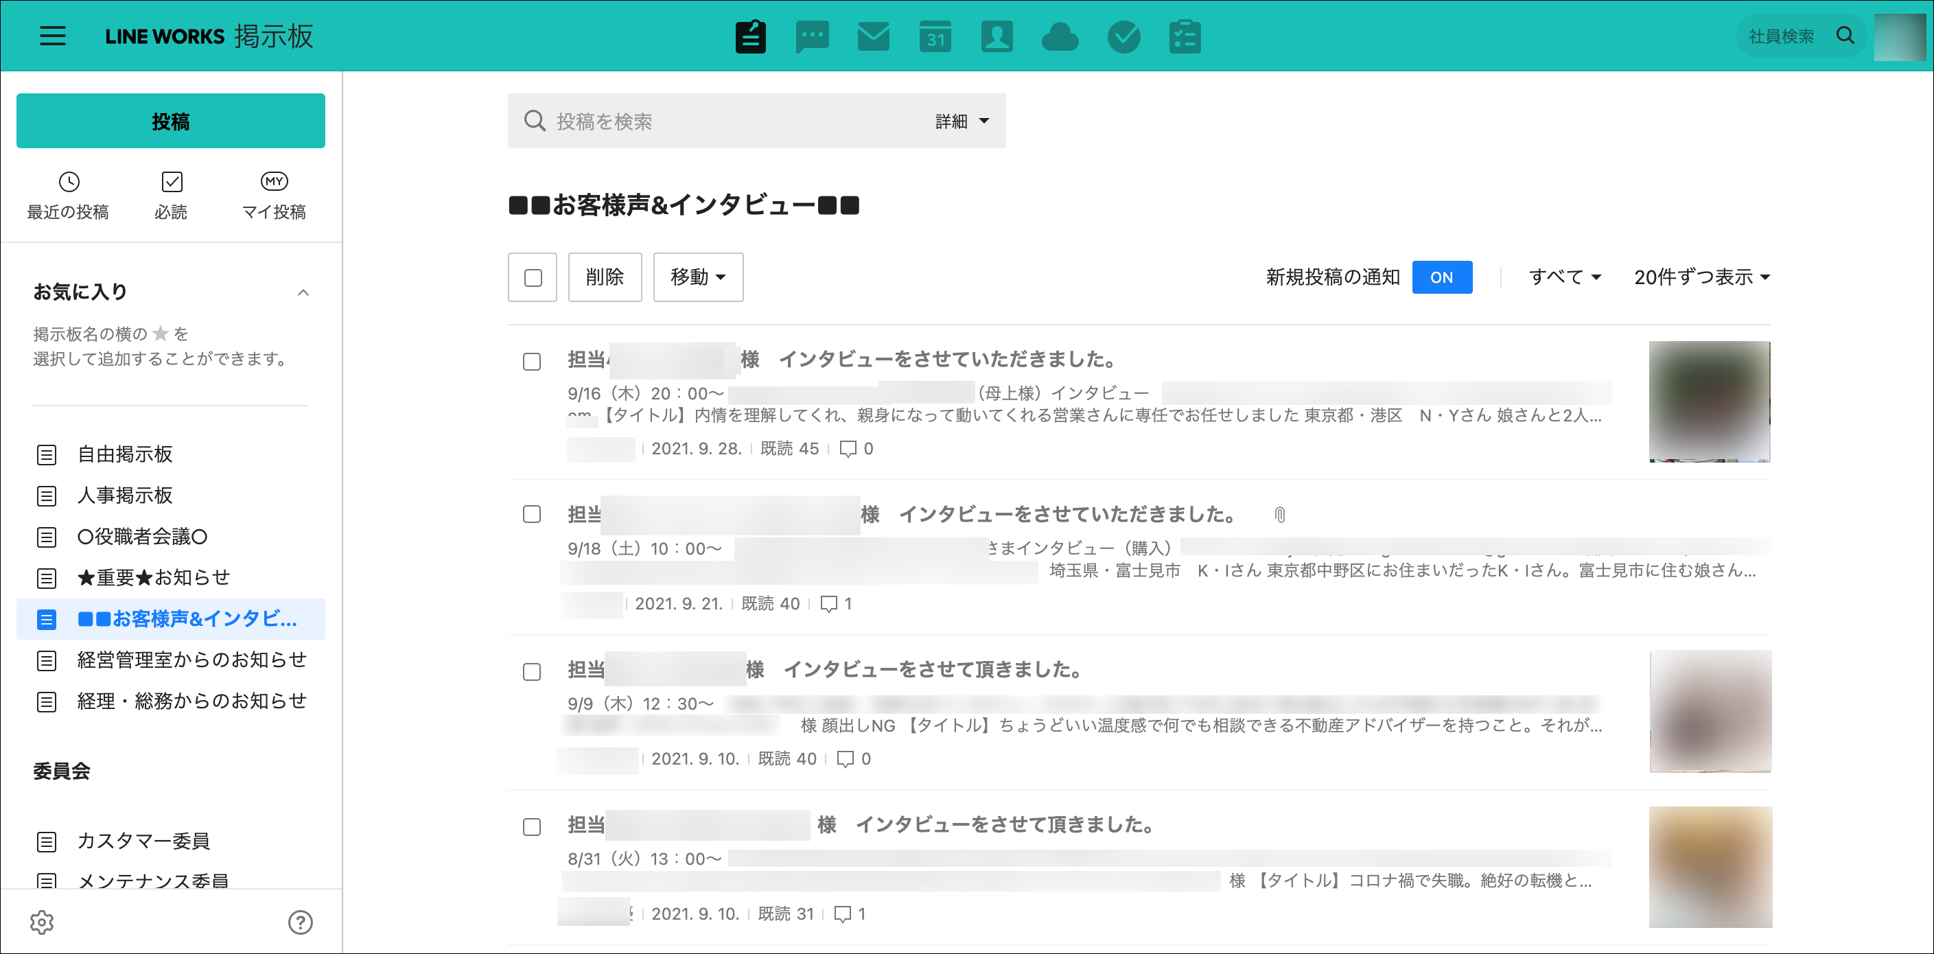Screen dimensions: 1934x954
Task: Expand the 20件ずつ表示 dropdown
Action: tap(1701, 277)
